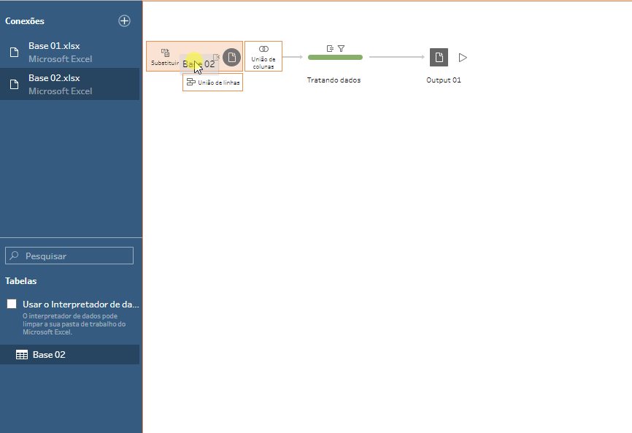Click the file icon beside Base 02.xlsx
Screen dimensions: 632x433
pos(14,84)
